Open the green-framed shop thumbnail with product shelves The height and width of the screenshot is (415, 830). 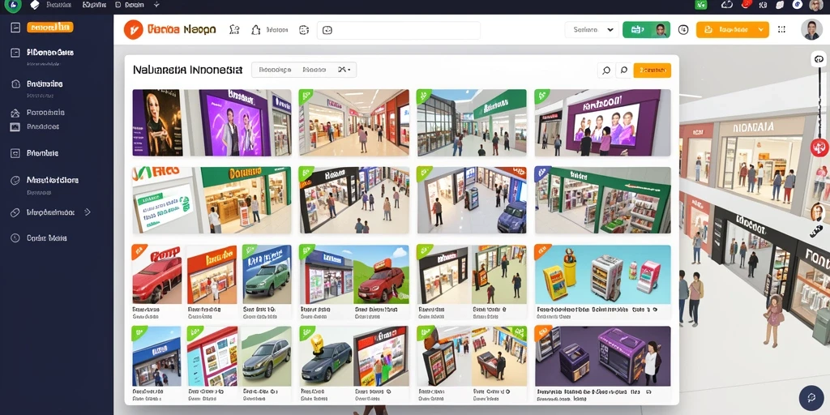click(x=602, y=200)
